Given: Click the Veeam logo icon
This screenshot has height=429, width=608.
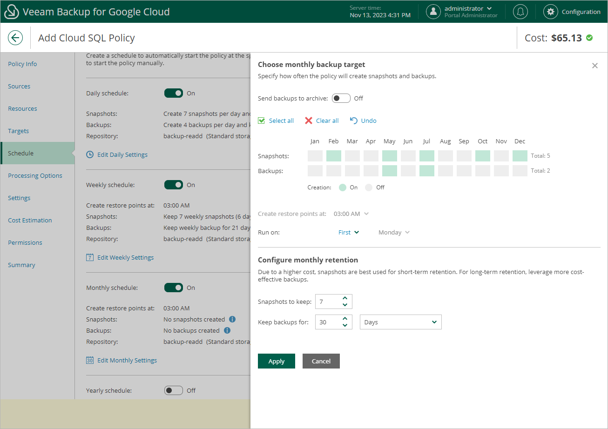Looking at the screenshot, I should [x=12, y=12].
